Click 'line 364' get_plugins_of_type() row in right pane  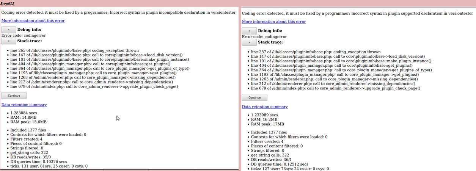pos(341,70)
